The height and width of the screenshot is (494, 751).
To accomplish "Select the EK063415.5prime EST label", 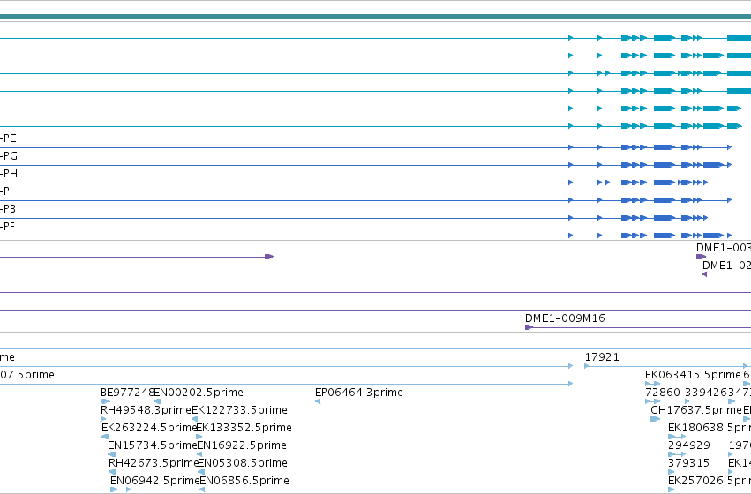I will (693, 375).
